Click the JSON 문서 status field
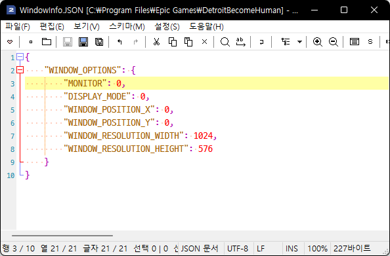Viewport: 390px width, 256px height. pyautogui.click(x=200, y=248)
